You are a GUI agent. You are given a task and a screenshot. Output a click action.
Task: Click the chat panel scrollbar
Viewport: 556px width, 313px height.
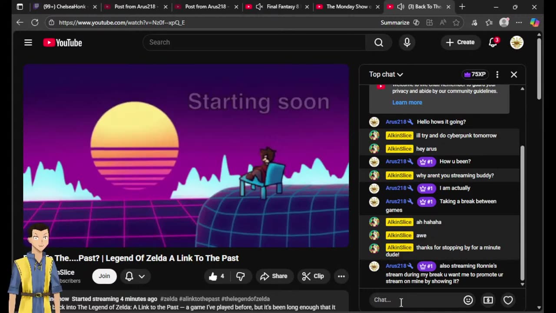click(x=522, y=213)
